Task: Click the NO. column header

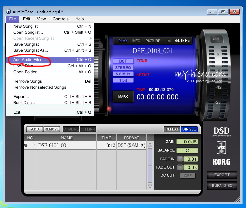Action: (x=30, y=138)
